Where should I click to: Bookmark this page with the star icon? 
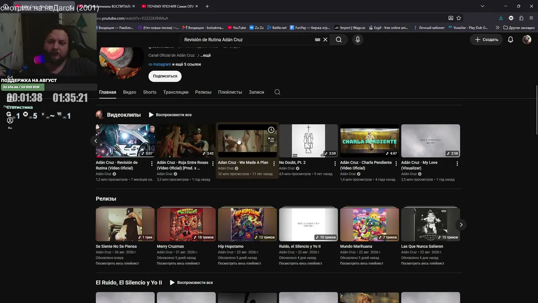point(459,18)
